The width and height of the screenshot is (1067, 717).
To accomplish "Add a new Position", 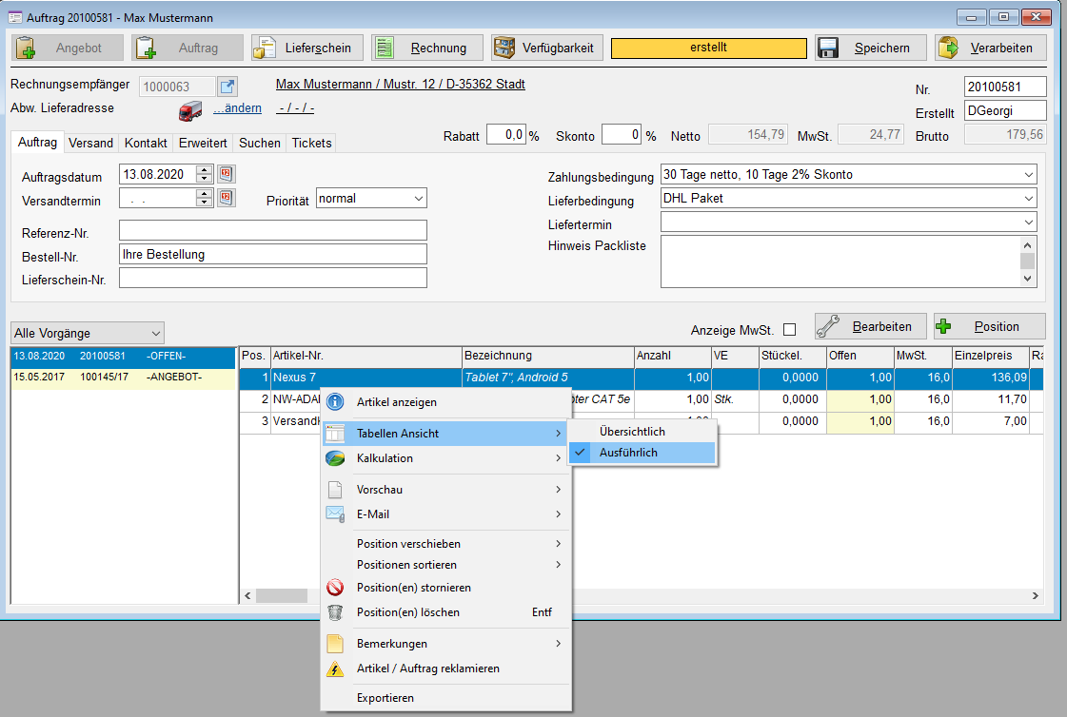I will point(989,326).
